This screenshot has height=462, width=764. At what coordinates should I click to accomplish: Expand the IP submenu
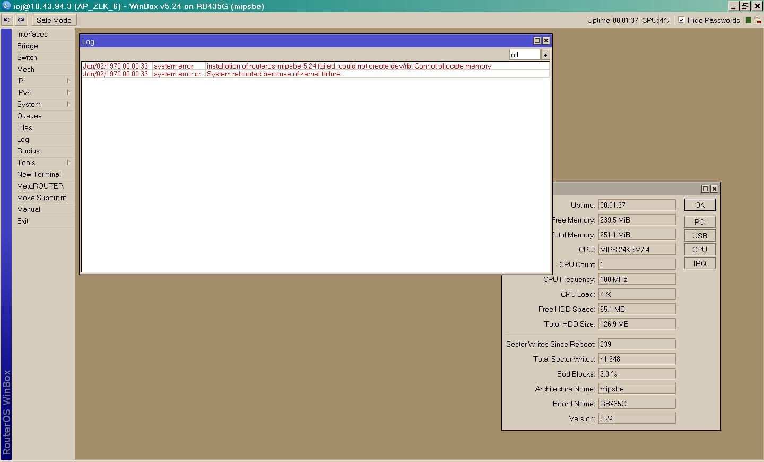[43, 81]
